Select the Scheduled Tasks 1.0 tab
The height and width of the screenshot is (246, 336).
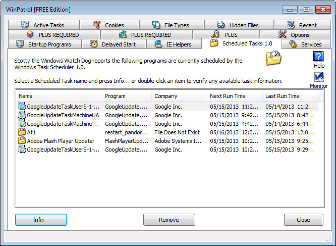[x=242, y=43]
